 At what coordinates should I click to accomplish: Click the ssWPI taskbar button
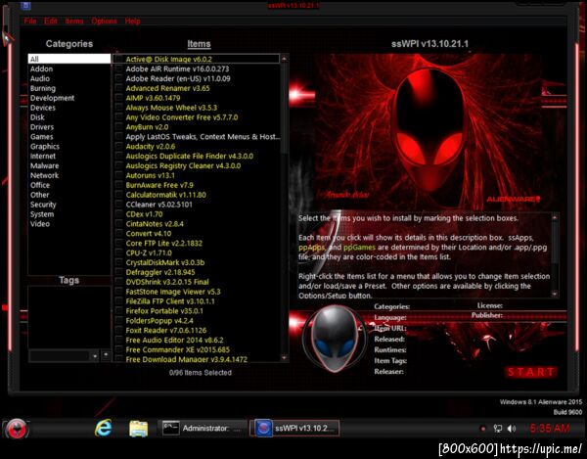point(294,429)
